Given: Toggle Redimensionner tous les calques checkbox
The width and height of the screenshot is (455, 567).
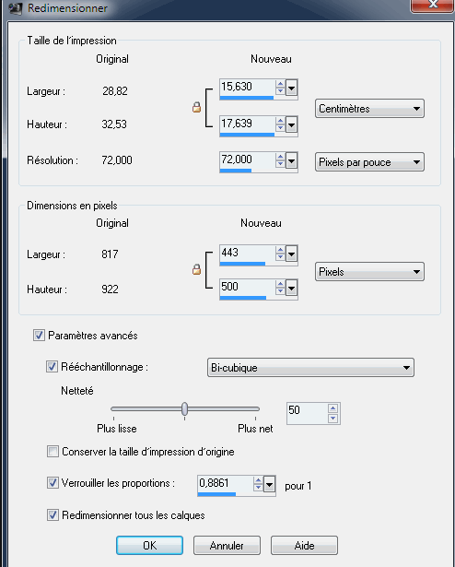Looking at the screenshot, I should [x=52, y=514].
